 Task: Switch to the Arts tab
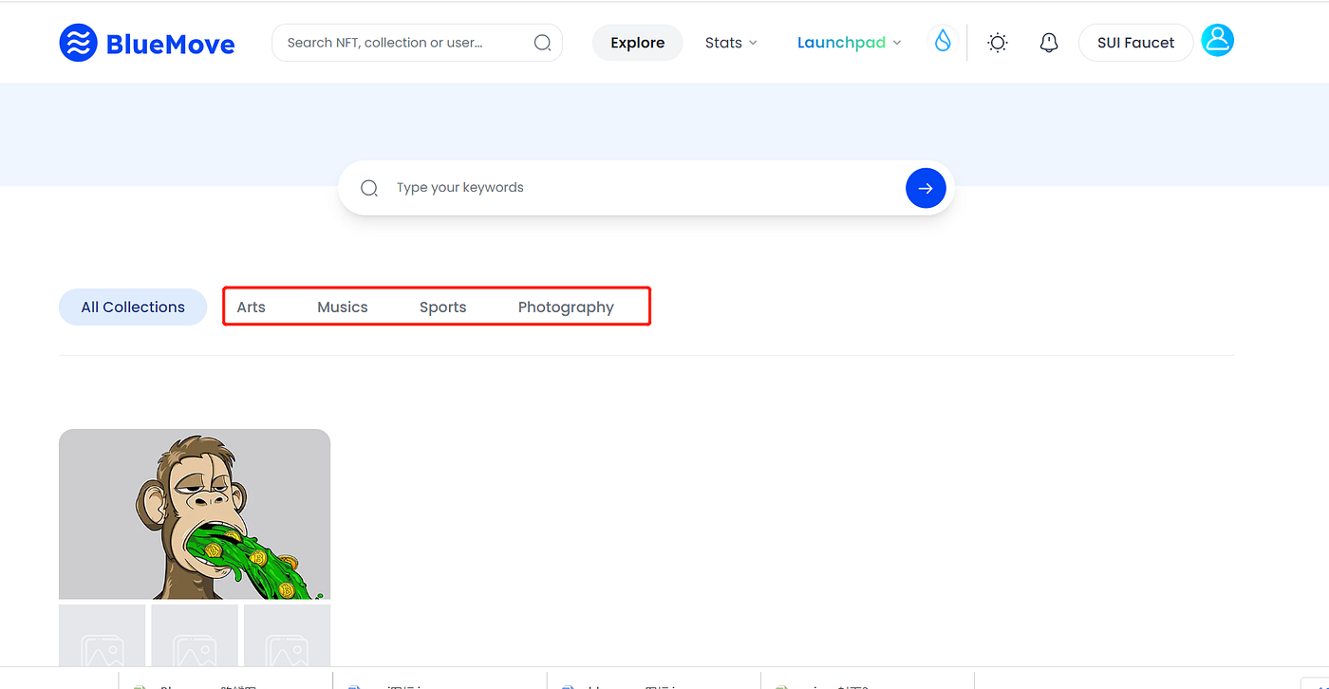[252, 307]
